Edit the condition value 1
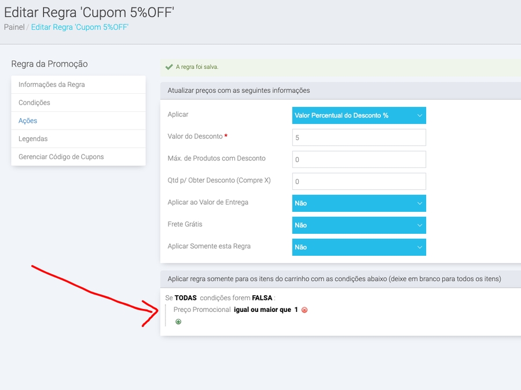 coord(296,310)
